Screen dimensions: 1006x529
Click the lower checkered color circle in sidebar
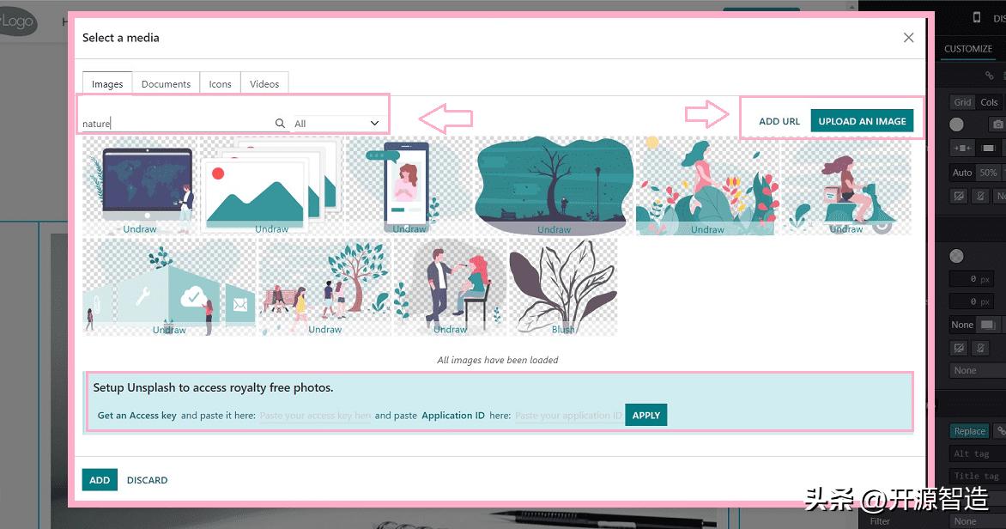click(x=956, y=256)
